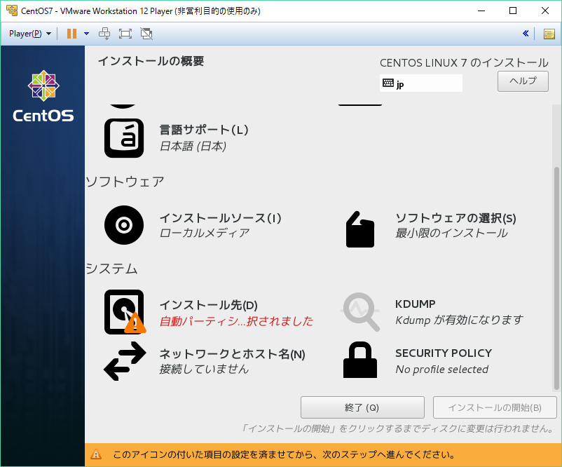Pause the virtual machine with the pause icon
This screenshot has height=467, width=562.
(71, 34)
